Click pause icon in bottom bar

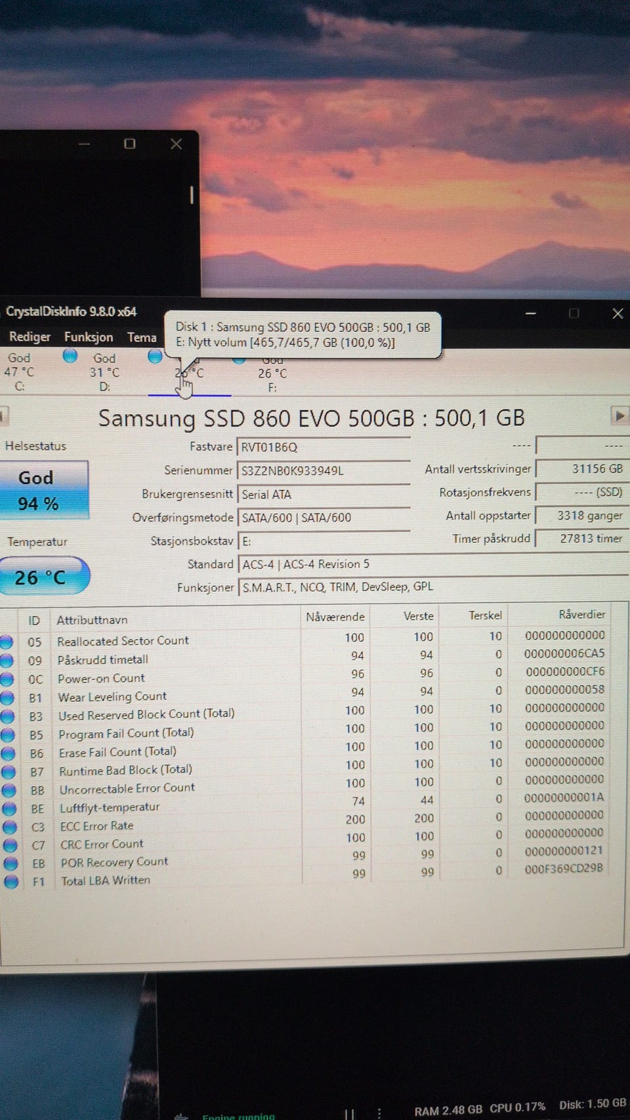click(349, 1114)
